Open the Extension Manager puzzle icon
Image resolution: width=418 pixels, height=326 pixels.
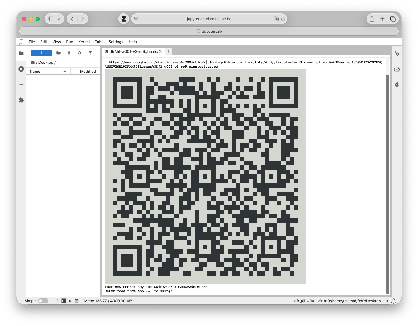(21, 100)
